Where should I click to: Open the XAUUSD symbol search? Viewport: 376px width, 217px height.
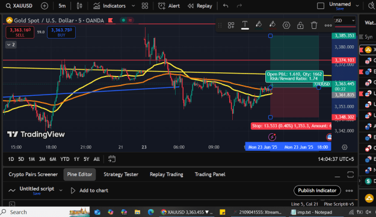[x=19, y=6]
